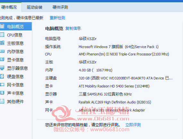Open 网卡信息 in the sidebar

[x=16, y=85]
